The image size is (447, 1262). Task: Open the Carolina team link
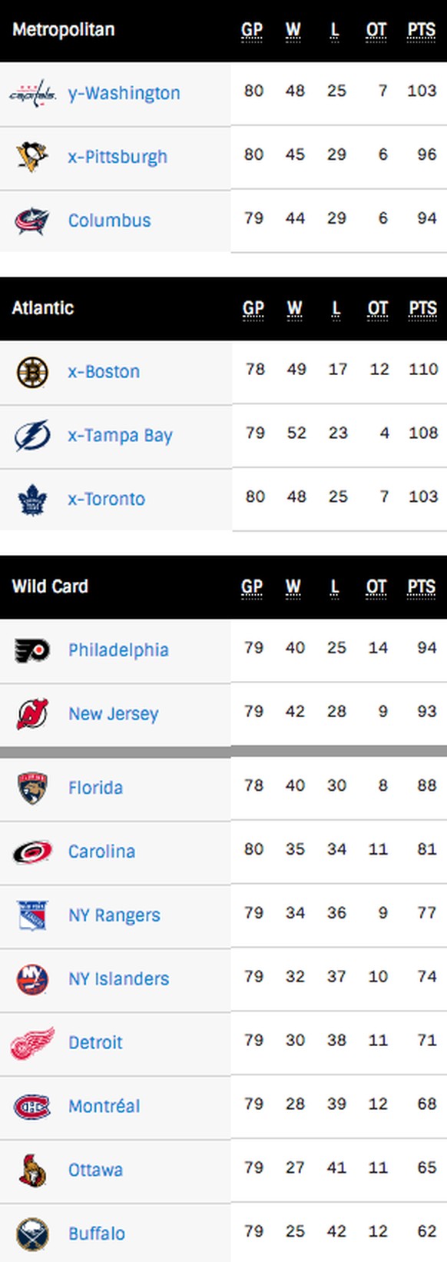[x=101, y=852]
